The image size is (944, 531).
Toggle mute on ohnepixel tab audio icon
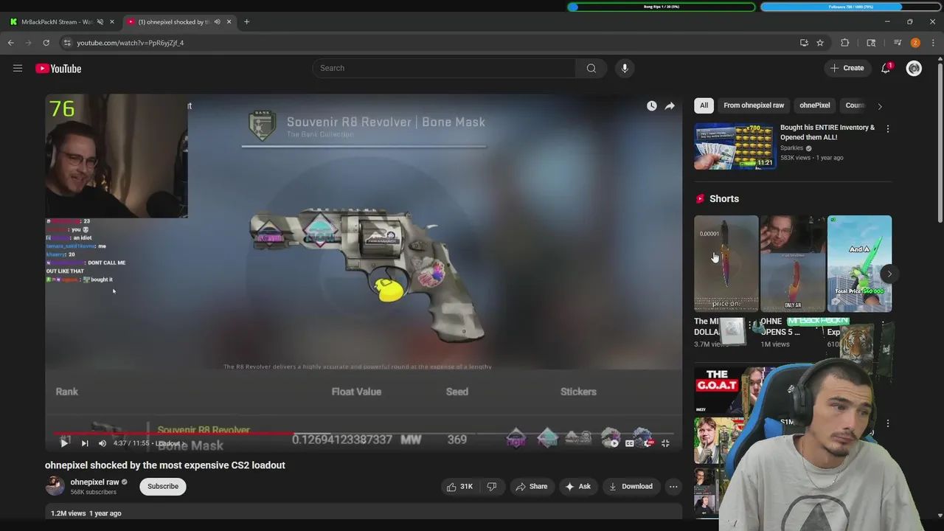tap(217, 22)
